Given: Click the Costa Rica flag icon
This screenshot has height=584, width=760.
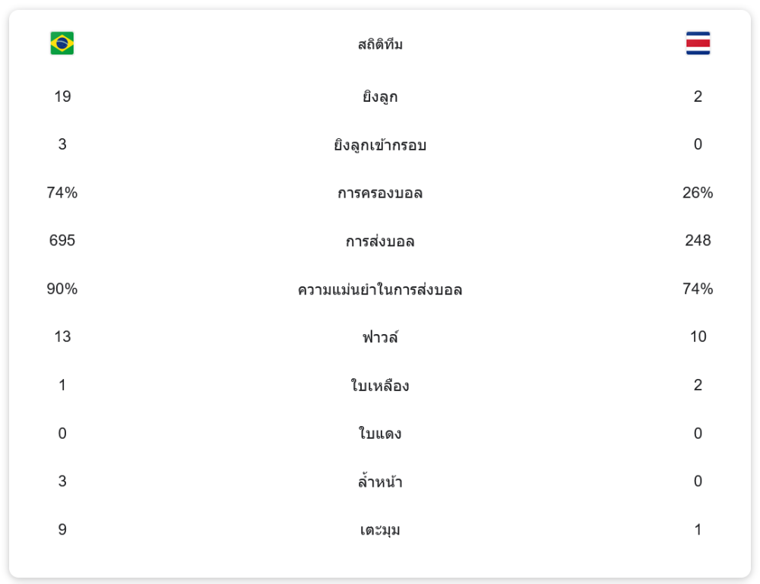Looking at the screenshot, I should (x=698, y=43).
